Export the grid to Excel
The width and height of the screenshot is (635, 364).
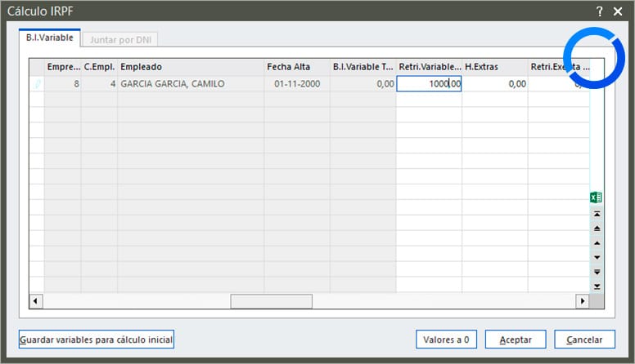coord(596,198)
